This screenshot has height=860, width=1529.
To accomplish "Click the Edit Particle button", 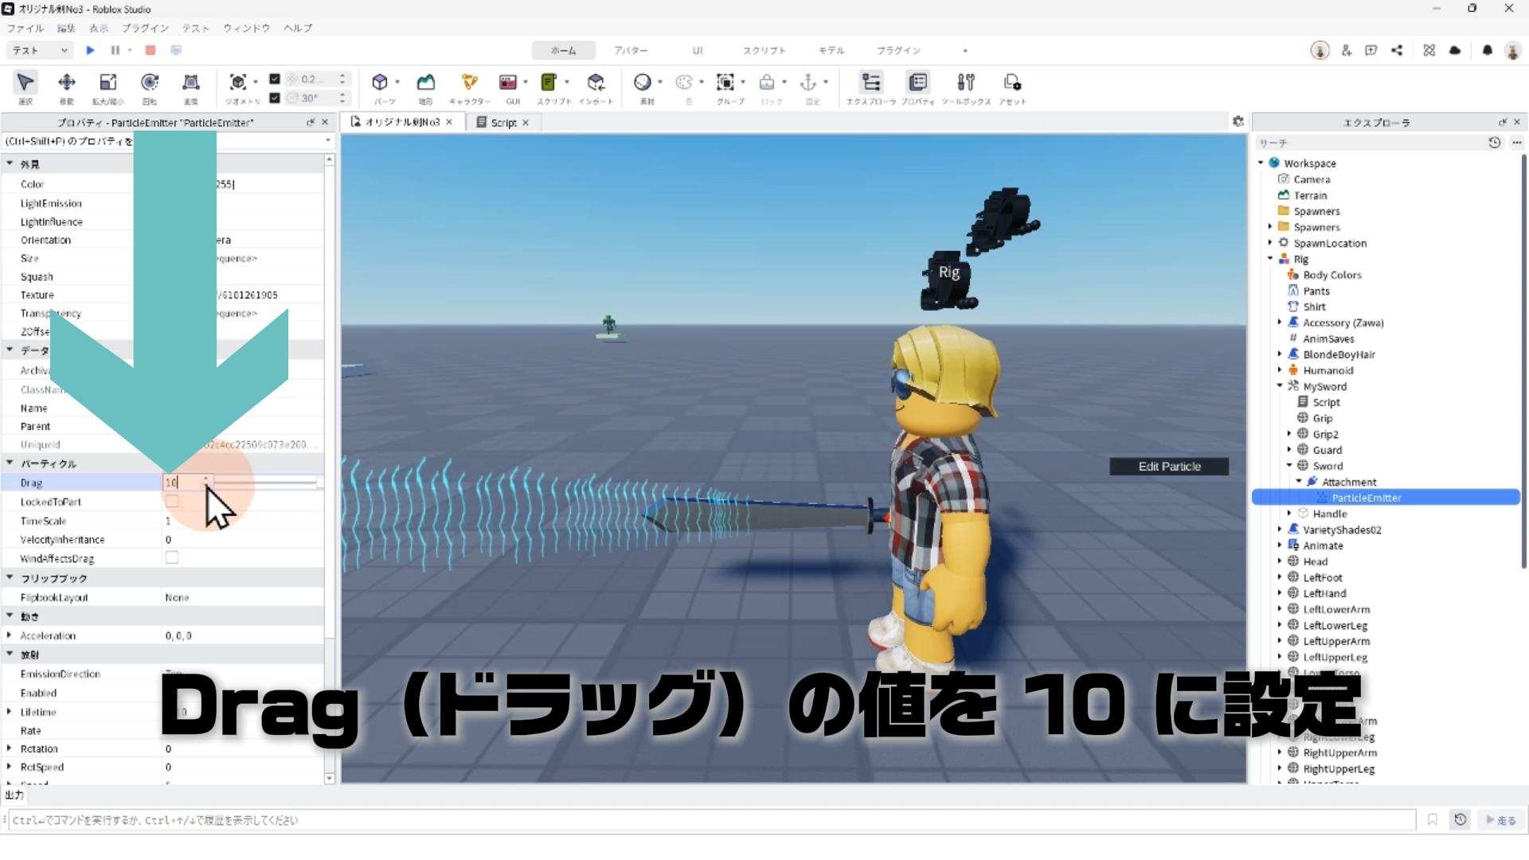I will [1168, 467].
